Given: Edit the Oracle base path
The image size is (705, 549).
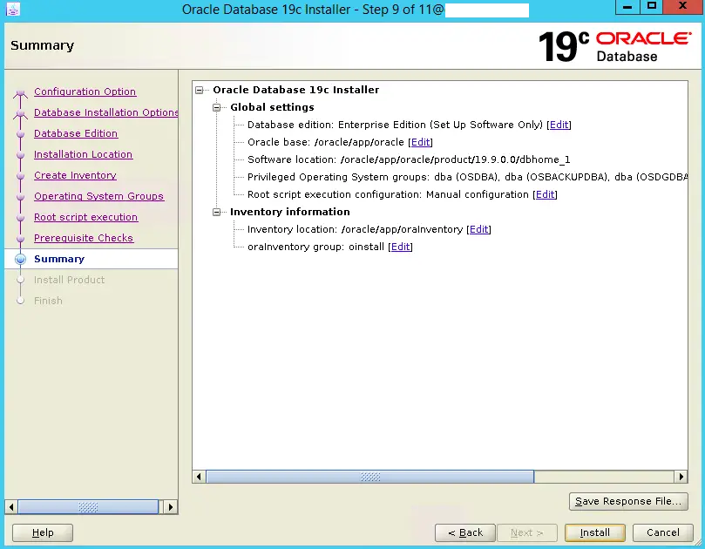Looking at the screenshot, I should pos(420,142).
